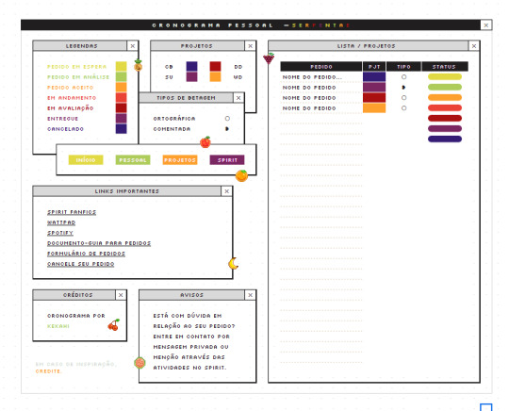Screen dimensions: 509x411
Task: Click the grapes icon near Lista Projetos
Action: click(x=269, y=58)
